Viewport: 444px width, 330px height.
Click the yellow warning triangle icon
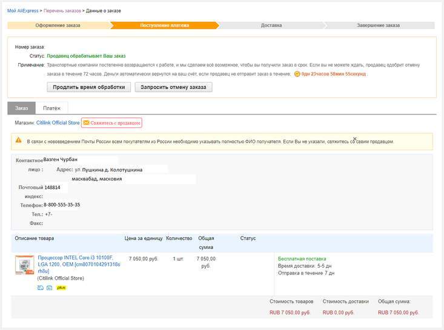[x=19, y=140]
